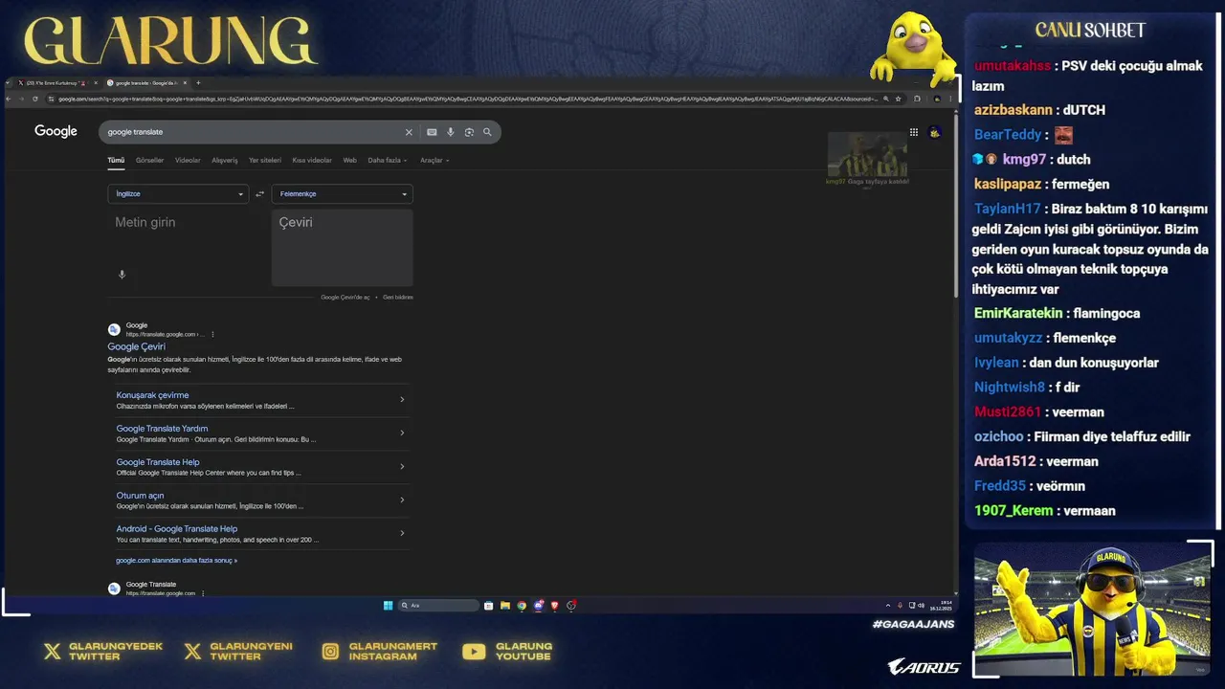Screen dimensions: 1225x689
Task: Open Android - Google Translate Help link
Action: [177, 529]
